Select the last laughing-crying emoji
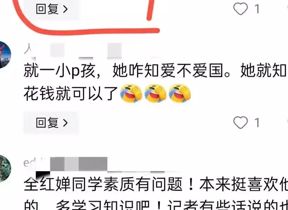 (179, 93)
